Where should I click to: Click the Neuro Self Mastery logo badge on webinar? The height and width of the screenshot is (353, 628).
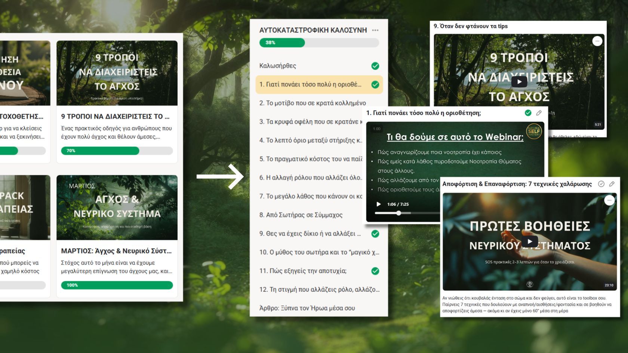click(534, 131)
